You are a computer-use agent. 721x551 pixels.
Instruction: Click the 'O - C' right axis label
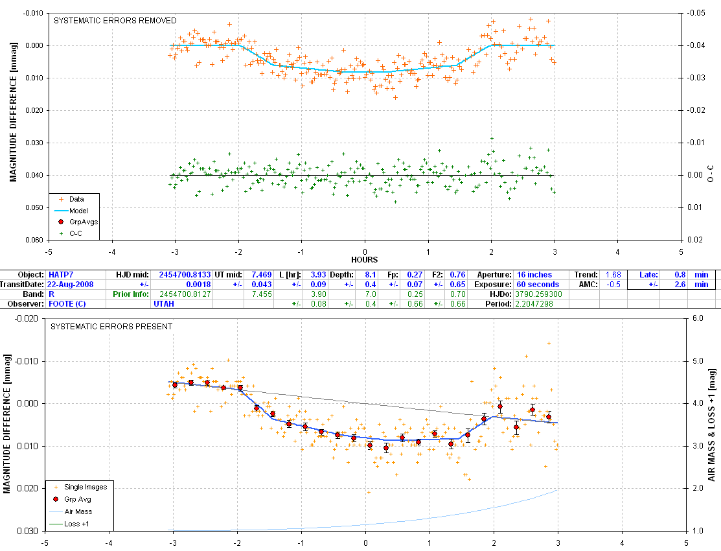(x=711, y=174)
